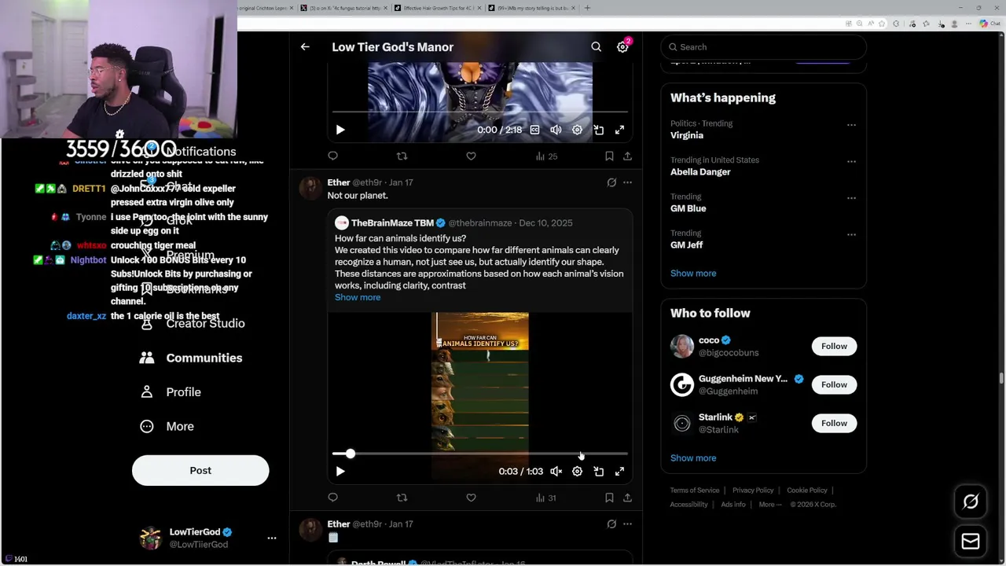Expand 'Show more' under Who to follow
1006x566 pixels.
point(693,458)
